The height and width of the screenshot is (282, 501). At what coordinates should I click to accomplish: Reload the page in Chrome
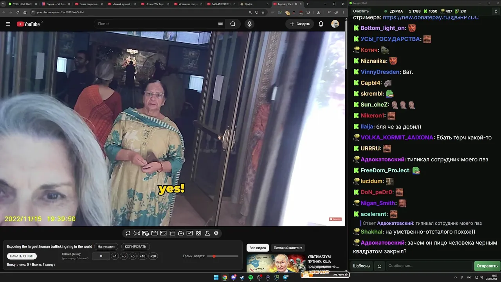[x=18, y=12]
